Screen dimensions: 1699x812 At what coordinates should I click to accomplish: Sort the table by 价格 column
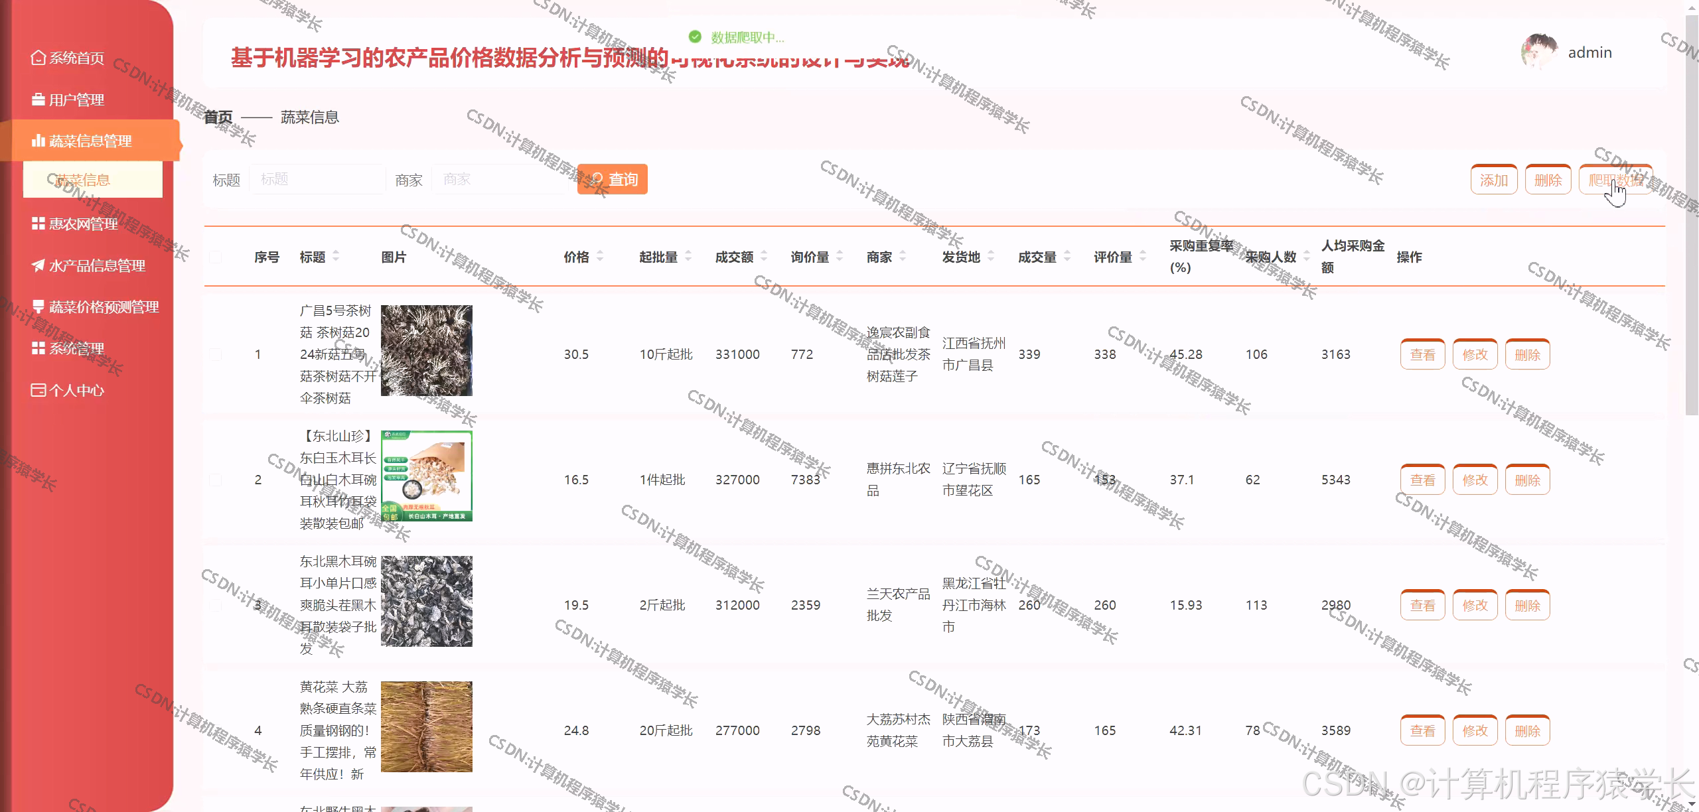tap(600, 256)
